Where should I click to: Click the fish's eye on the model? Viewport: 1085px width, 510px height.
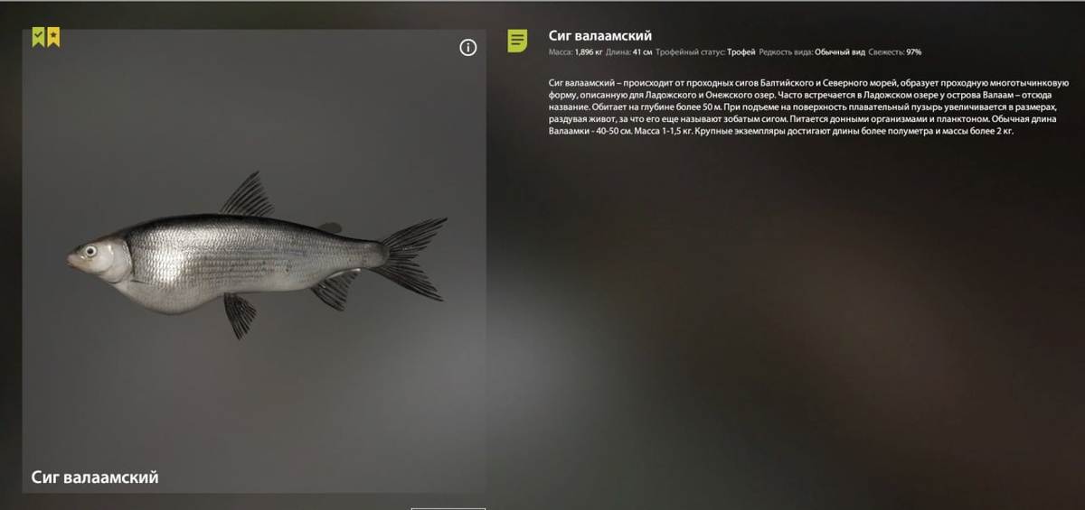pyautogui.click(x=90, y=251)
